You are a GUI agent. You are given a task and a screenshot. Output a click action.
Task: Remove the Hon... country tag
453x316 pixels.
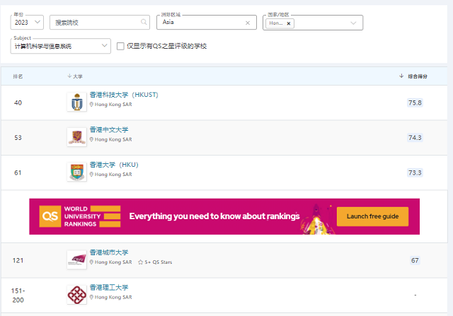coord(288,23)
